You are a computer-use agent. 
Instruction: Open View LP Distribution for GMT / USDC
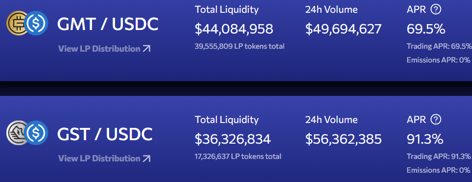[104, 49]
